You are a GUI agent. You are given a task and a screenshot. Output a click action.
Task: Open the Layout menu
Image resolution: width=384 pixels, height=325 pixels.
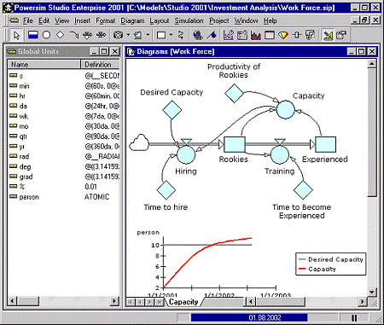tap(160, 20)
